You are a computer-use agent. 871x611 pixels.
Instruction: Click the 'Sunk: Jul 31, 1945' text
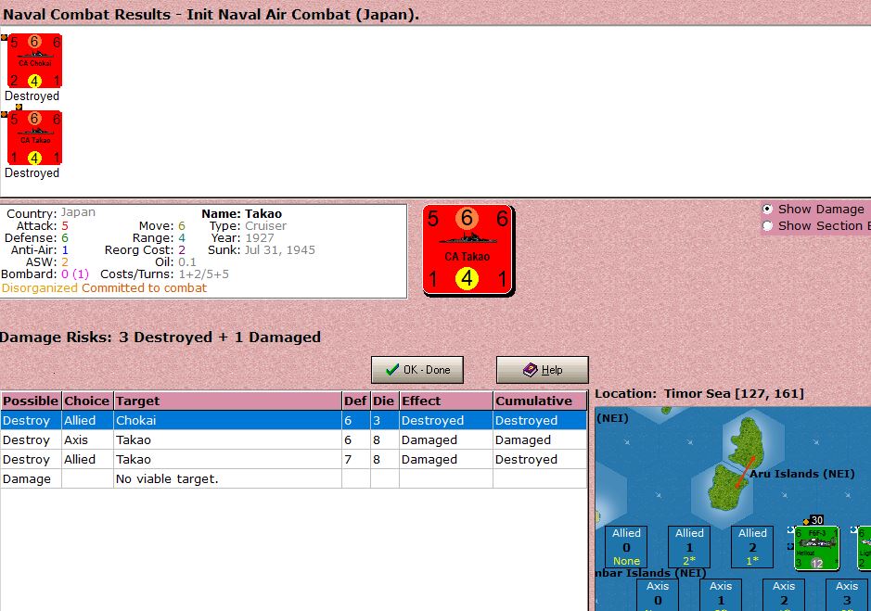pos(261,250)
